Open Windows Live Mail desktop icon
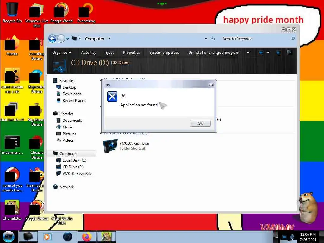 37,15
